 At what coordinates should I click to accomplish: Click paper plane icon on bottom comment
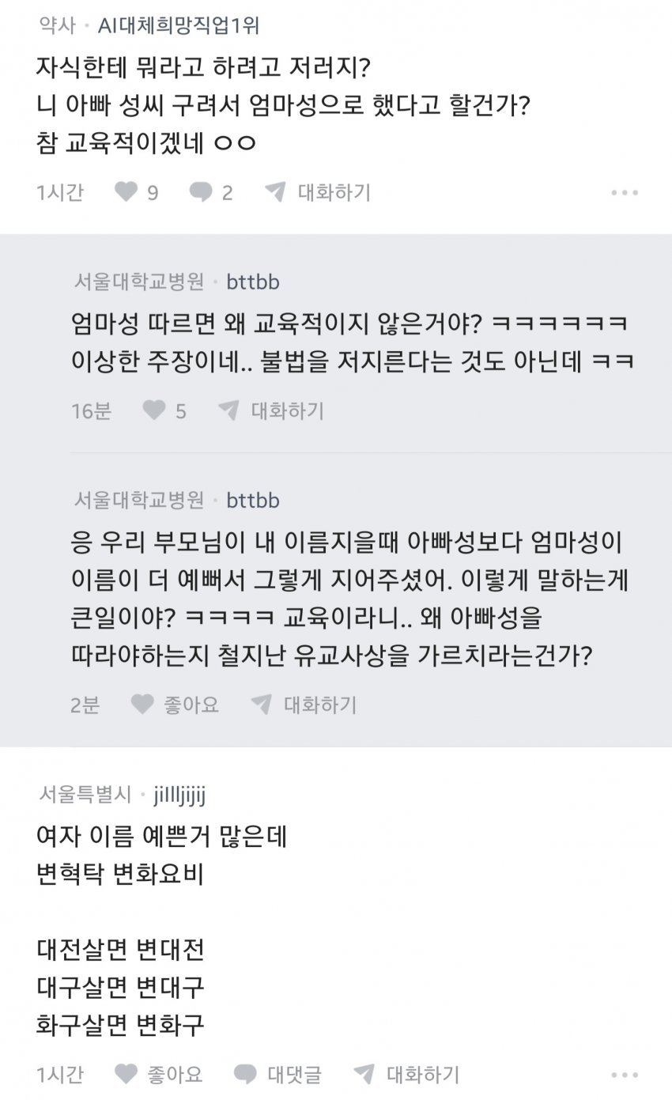coord(364,1074)
